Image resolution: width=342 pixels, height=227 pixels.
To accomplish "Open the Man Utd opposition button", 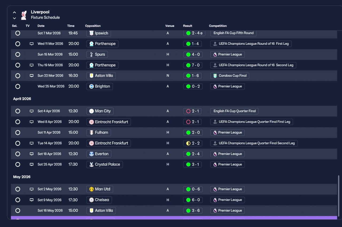I will (100, 189).
